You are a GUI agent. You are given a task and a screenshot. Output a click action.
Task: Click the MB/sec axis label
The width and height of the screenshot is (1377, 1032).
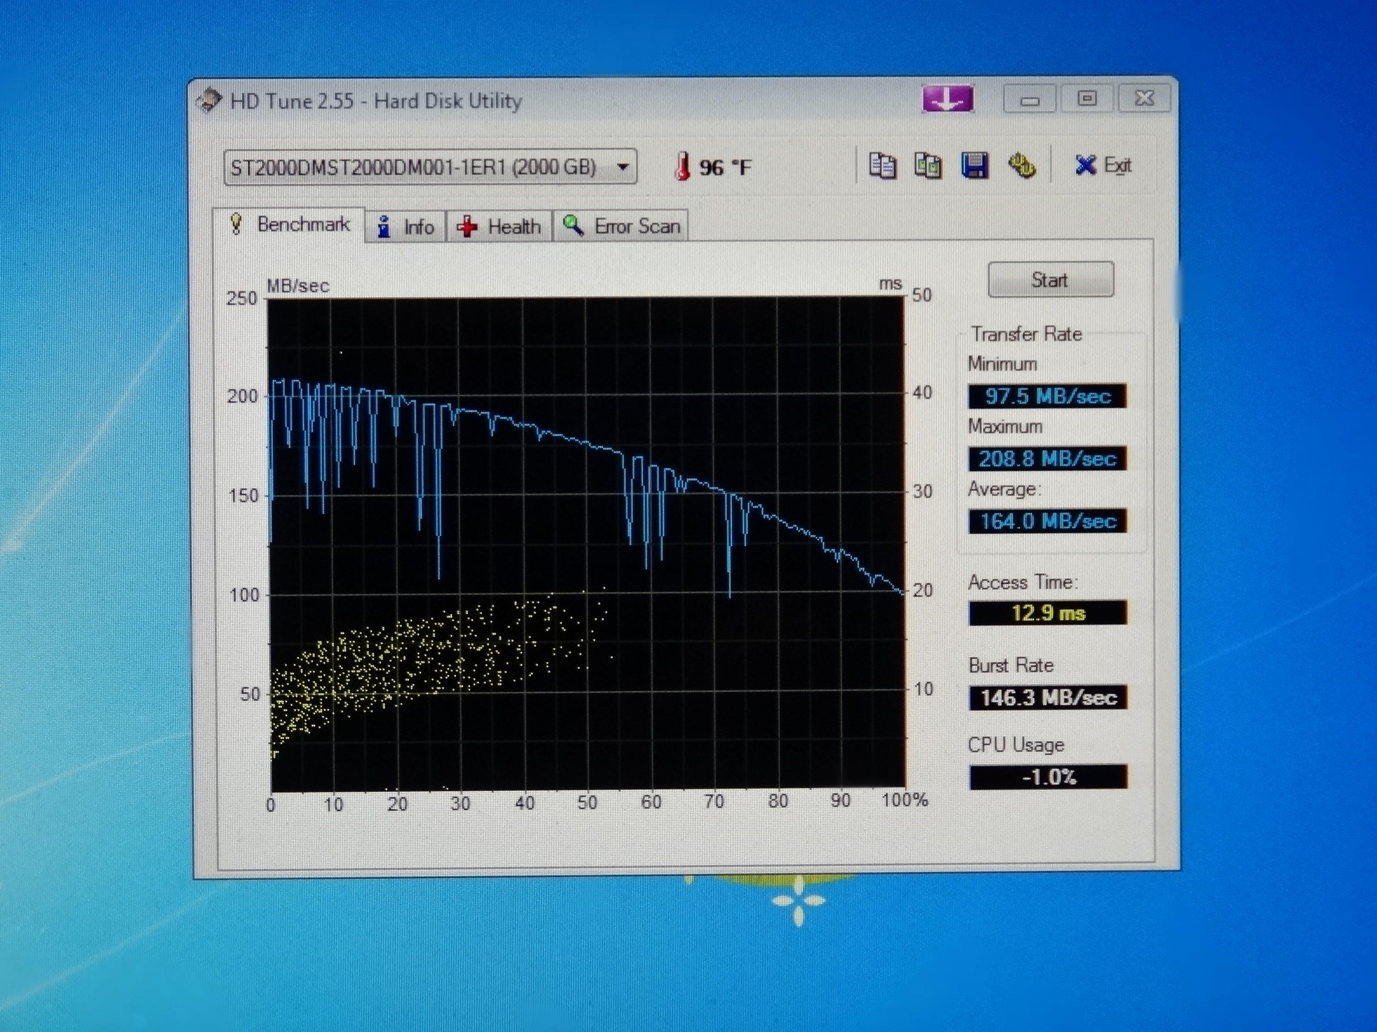(297, 286)
